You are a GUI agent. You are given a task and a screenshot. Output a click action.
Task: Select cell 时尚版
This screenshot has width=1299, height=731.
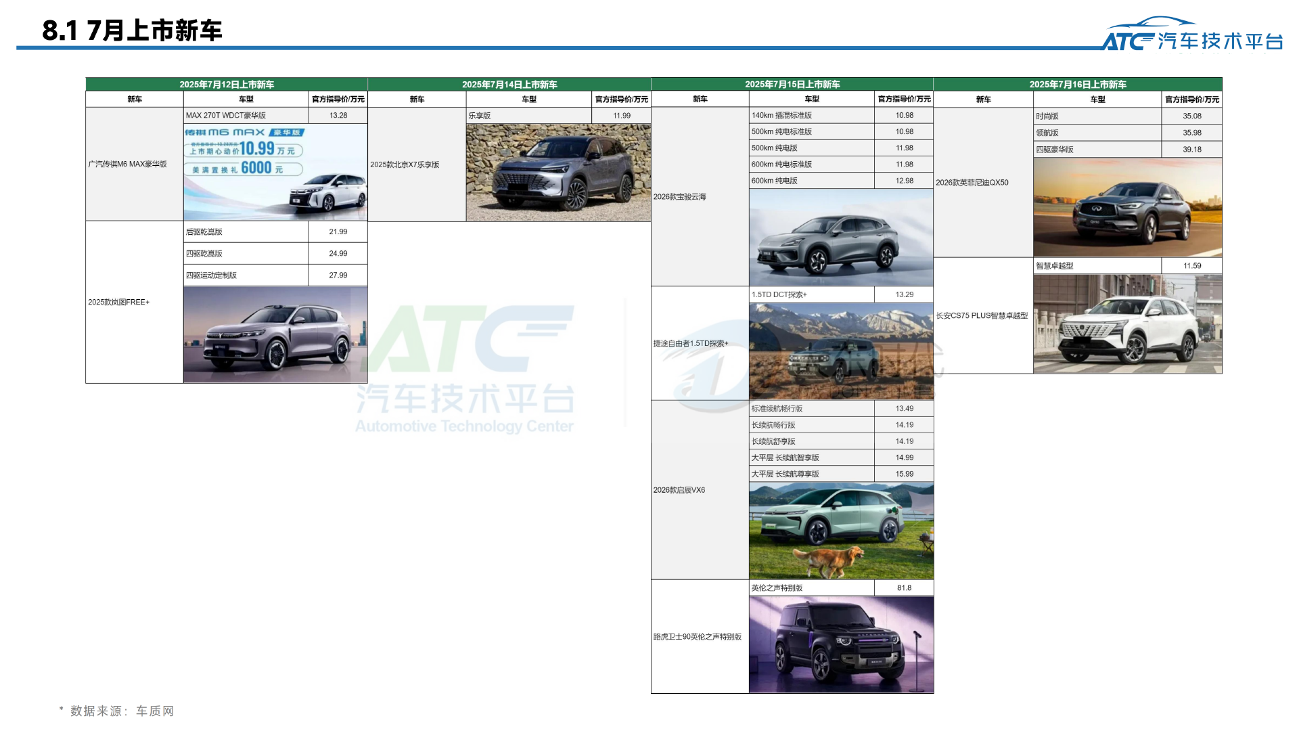[1097, 116]
